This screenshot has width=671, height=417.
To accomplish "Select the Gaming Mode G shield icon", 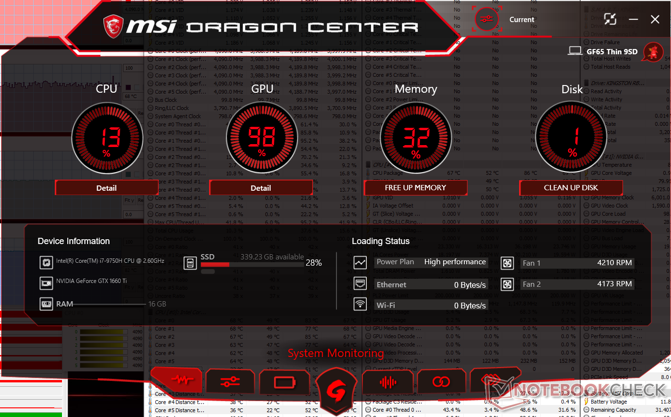I will pos(336,392).
